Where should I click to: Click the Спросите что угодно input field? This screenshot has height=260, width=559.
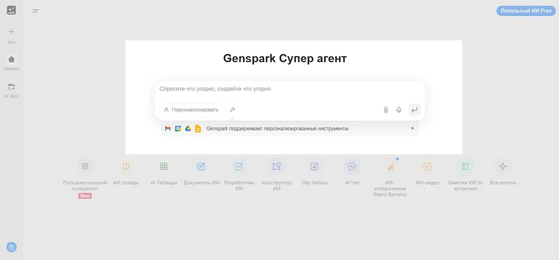pos(289,89)
